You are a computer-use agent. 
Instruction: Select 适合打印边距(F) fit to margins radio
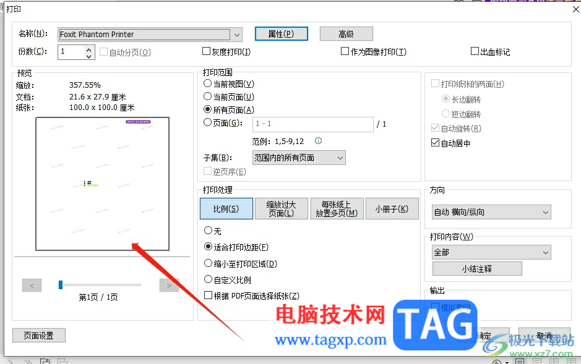click(209, 247)
